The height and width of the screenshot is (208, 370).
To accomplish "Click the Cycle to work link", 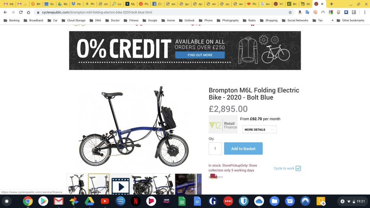I will tap(284, 168).
